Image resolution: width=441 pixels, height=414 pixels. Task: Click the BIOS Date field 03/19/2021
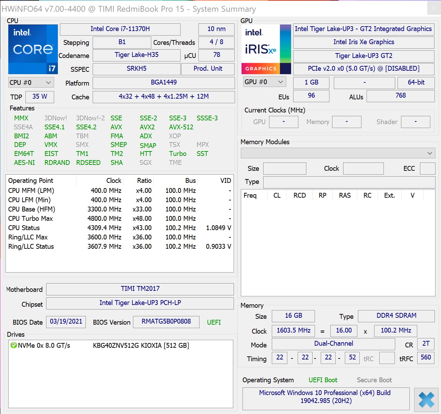pos(66,322)
